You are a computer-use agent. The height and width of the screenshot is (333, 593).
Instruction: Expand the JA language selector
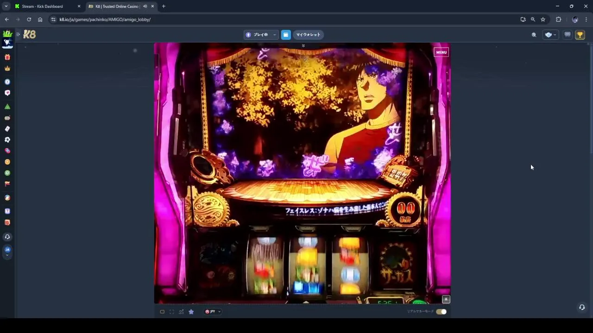7,251
